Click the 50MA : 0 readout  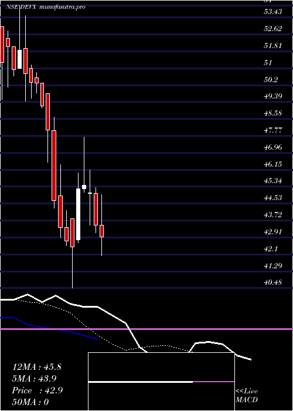(x=30, y=402)
